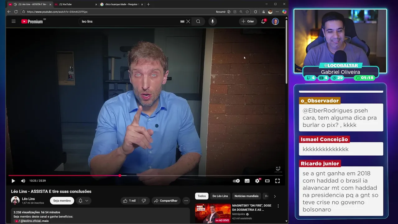Image resolution: width=398 pixels, height=224 pixels.
Task: Start voice search with microphone
Action: tap(213, 21)
